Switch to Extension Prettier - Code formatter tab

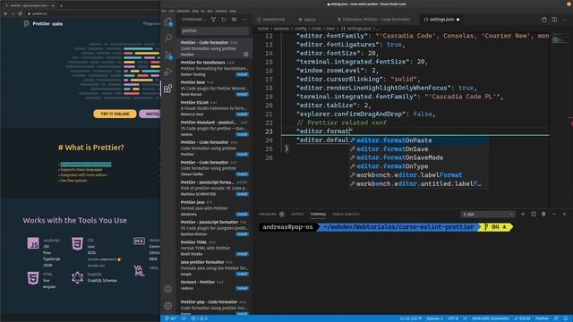374,20
